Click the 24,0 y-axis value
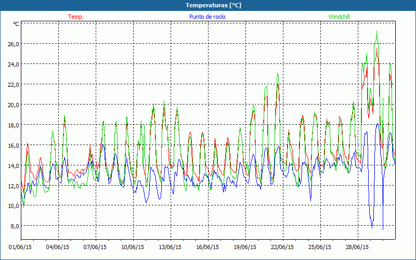This screenshot has height=260, width=416. click(14, 64)
